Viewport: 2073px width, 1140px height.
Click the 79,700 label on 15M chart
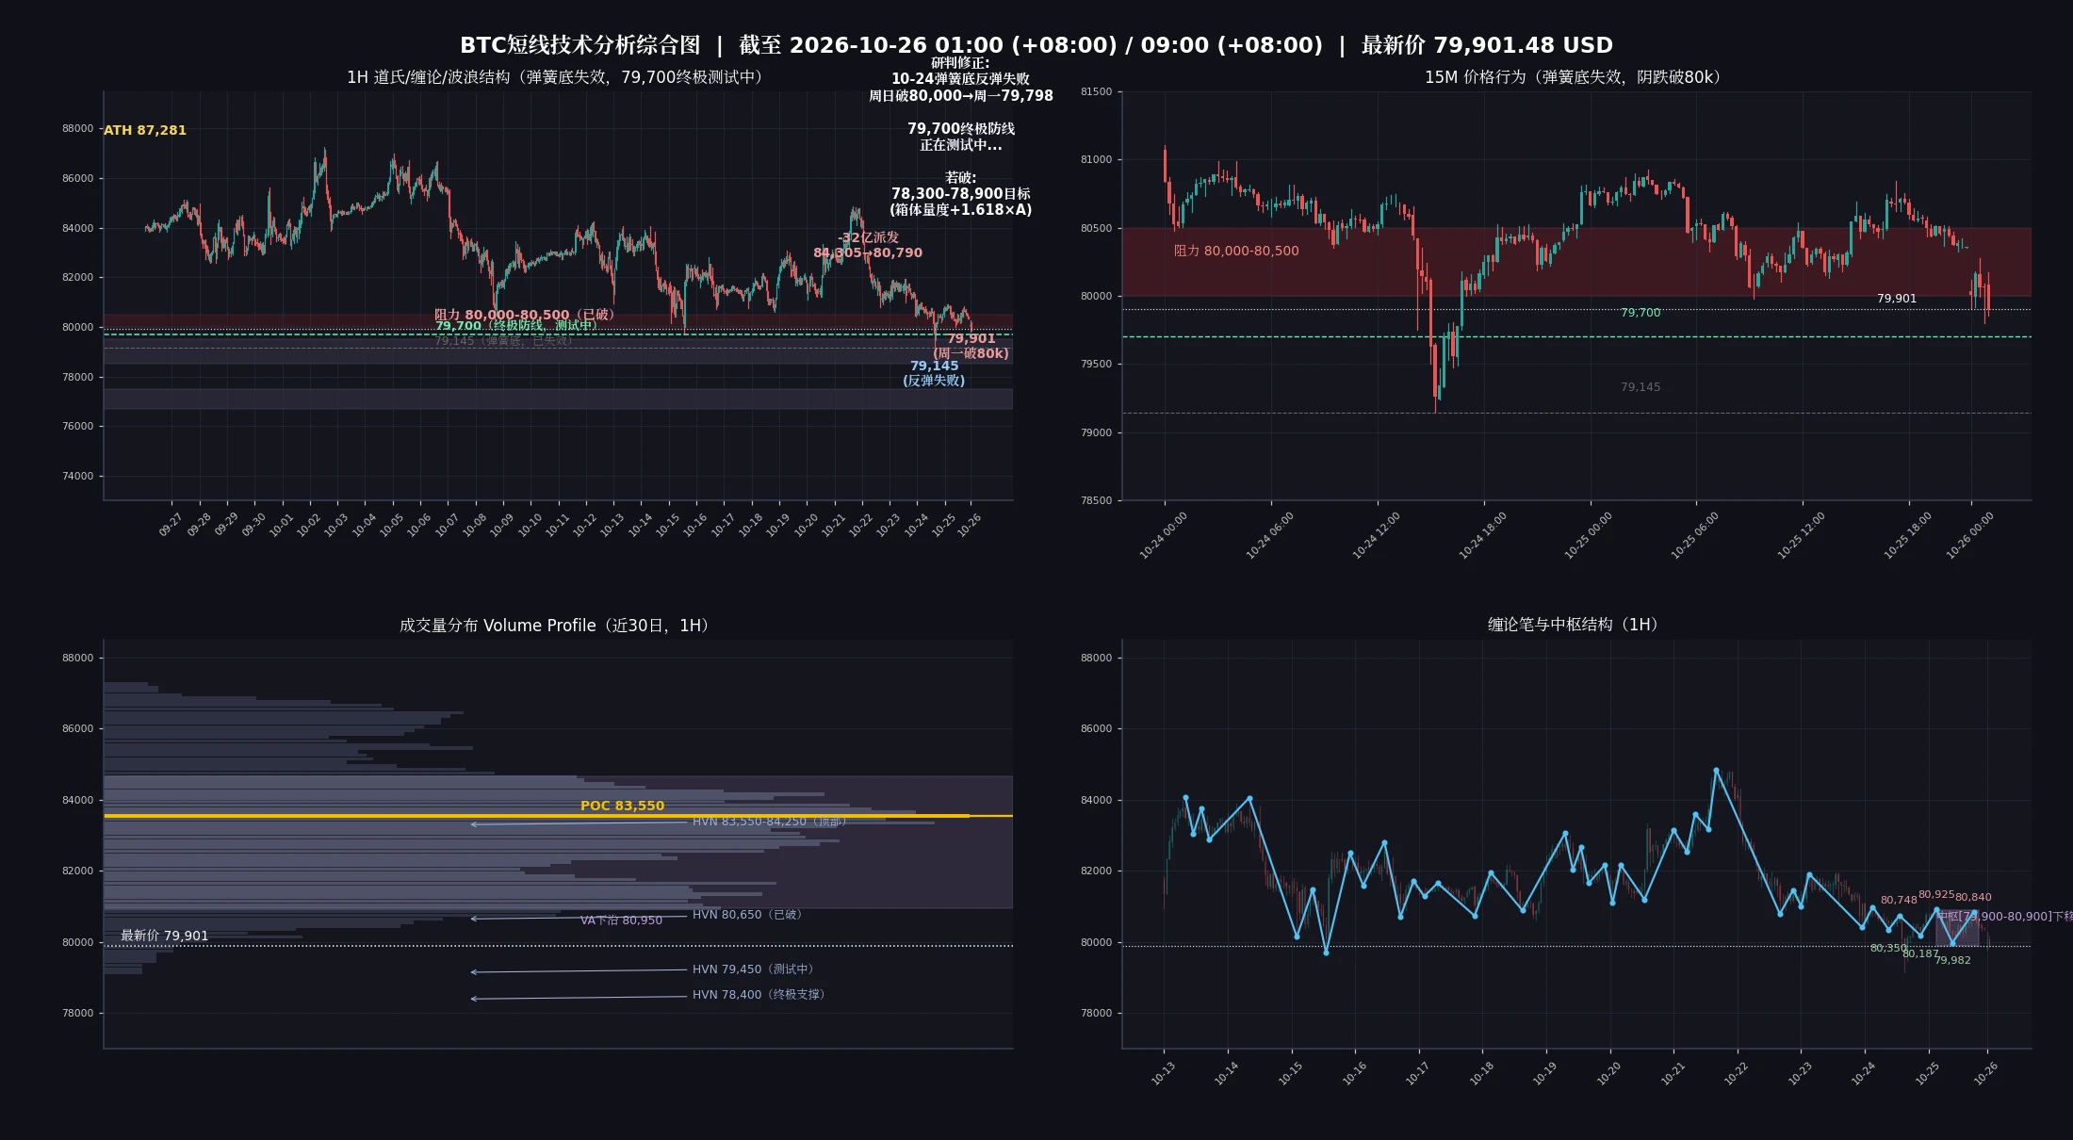click(x=1640, y=313)
